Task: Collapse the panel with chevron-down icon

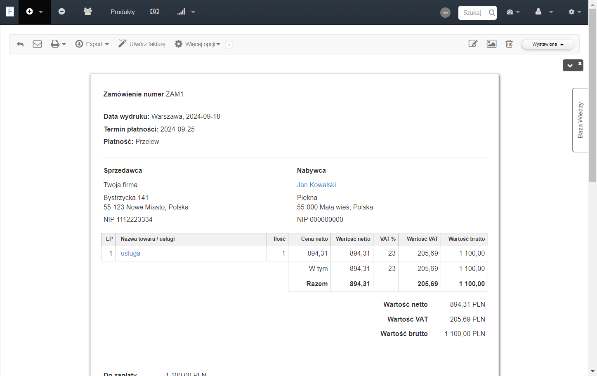Action: (x=570, y=66)
